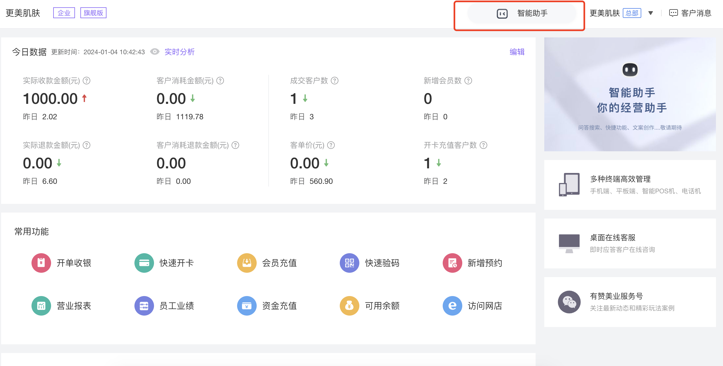Screen dimensions: 723x366
Task: Click help icon next to 成交客户数
Action: pyautogui.click(x=335, y=81)
